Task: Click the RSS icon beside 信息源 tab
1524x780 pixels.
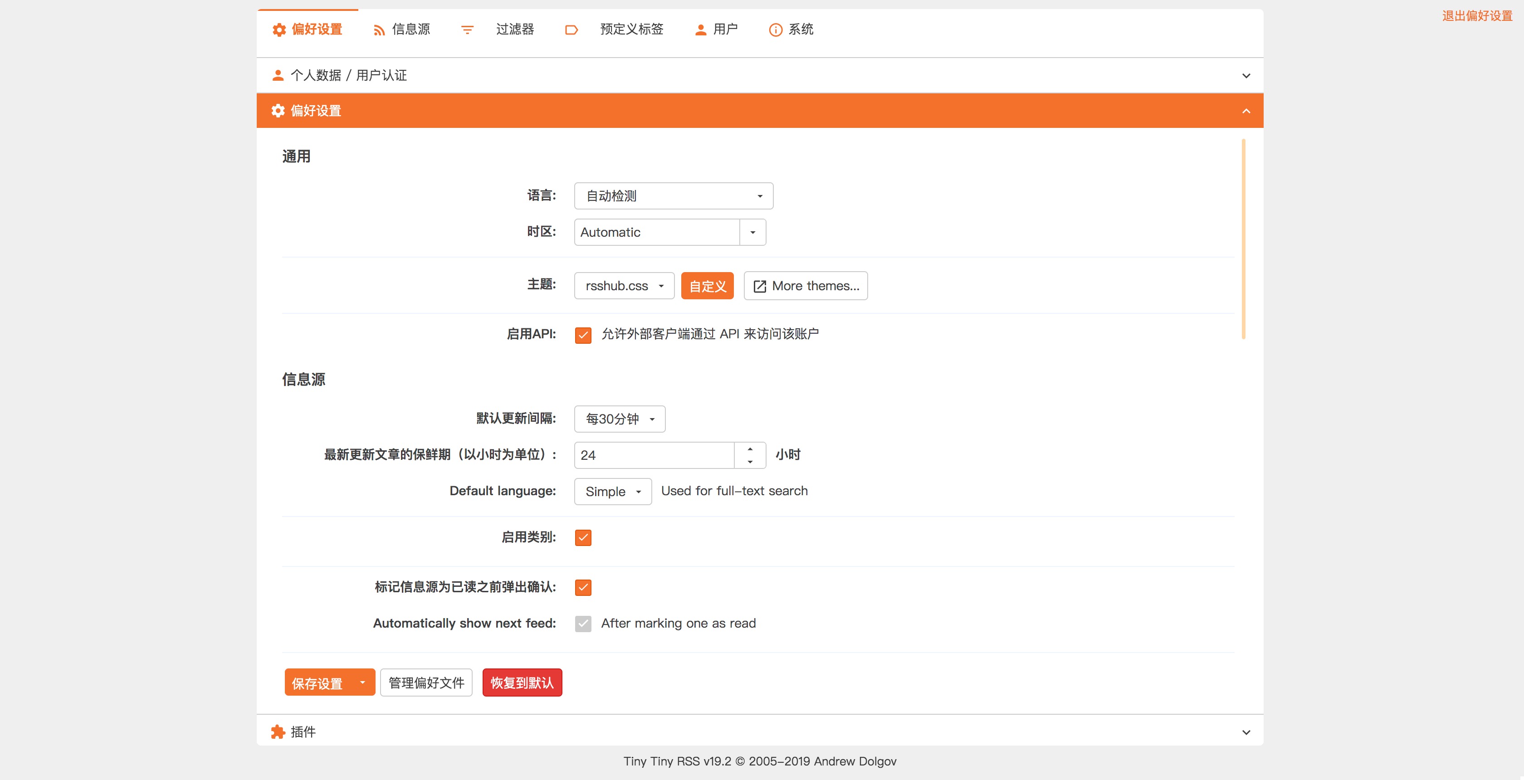Action: (379, 30)
